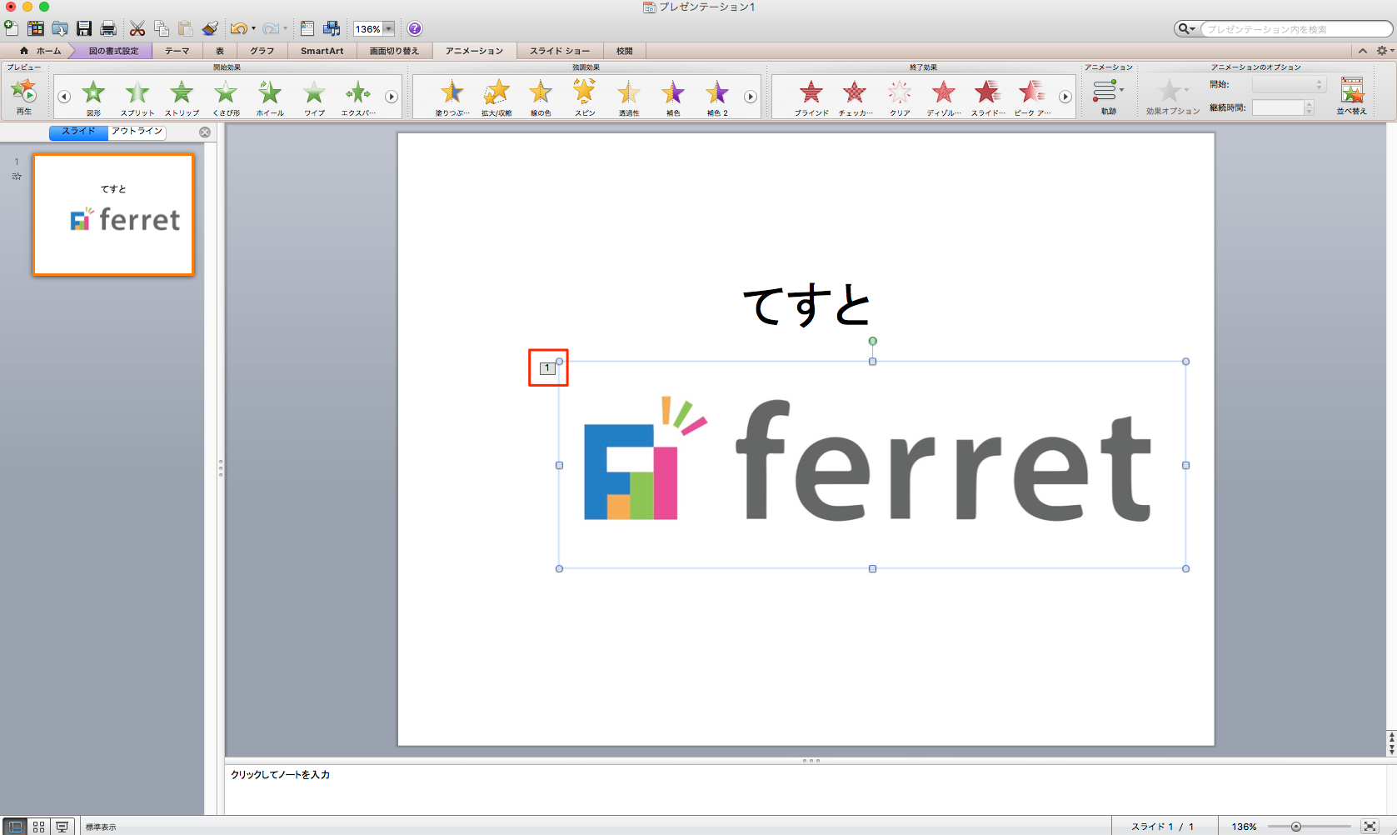The image size is (1397, 835).
Task: Apply the 線の色 emphasis effect
Action: (x=541, y=97)
